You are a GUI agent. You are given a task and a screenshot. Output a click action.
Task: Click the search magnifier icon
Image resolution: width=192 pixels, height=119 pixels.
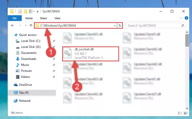183,25
